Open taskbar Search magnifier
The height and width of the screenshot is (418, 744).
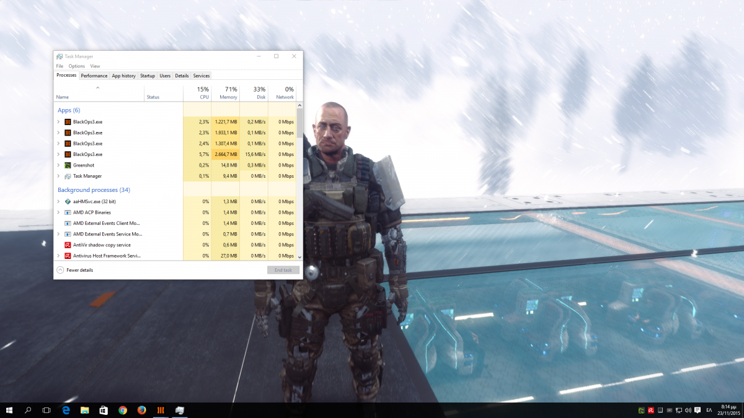pyautogui.click(x=28, y=410)
